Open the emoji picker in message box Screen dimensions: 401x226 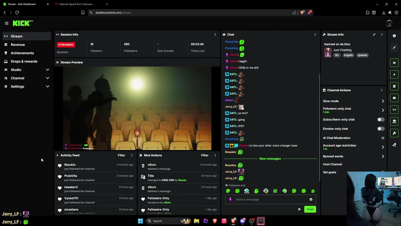[x=311, y=199]
